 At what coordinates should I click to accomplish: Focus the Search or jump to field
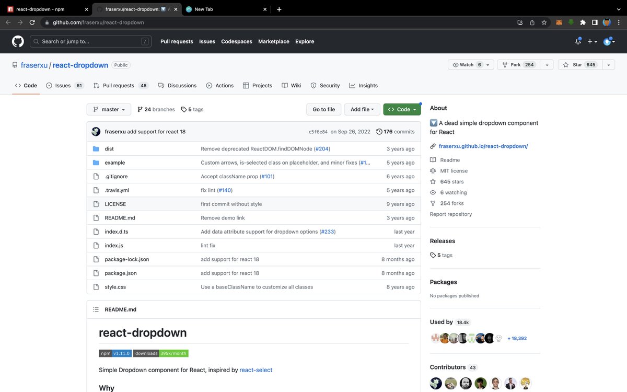(x=90, y=41)
